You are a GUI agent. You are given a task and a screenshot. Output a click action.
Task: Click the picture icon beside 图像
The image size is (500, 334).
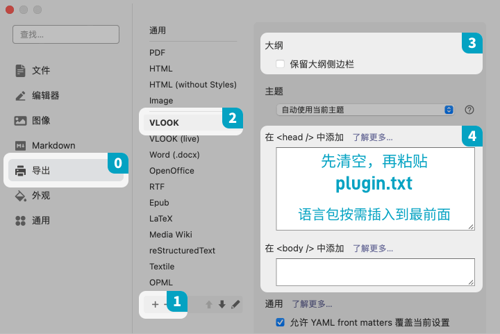20,120
